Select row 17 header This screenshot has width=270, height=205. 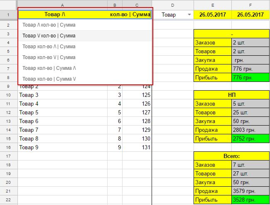8,156
